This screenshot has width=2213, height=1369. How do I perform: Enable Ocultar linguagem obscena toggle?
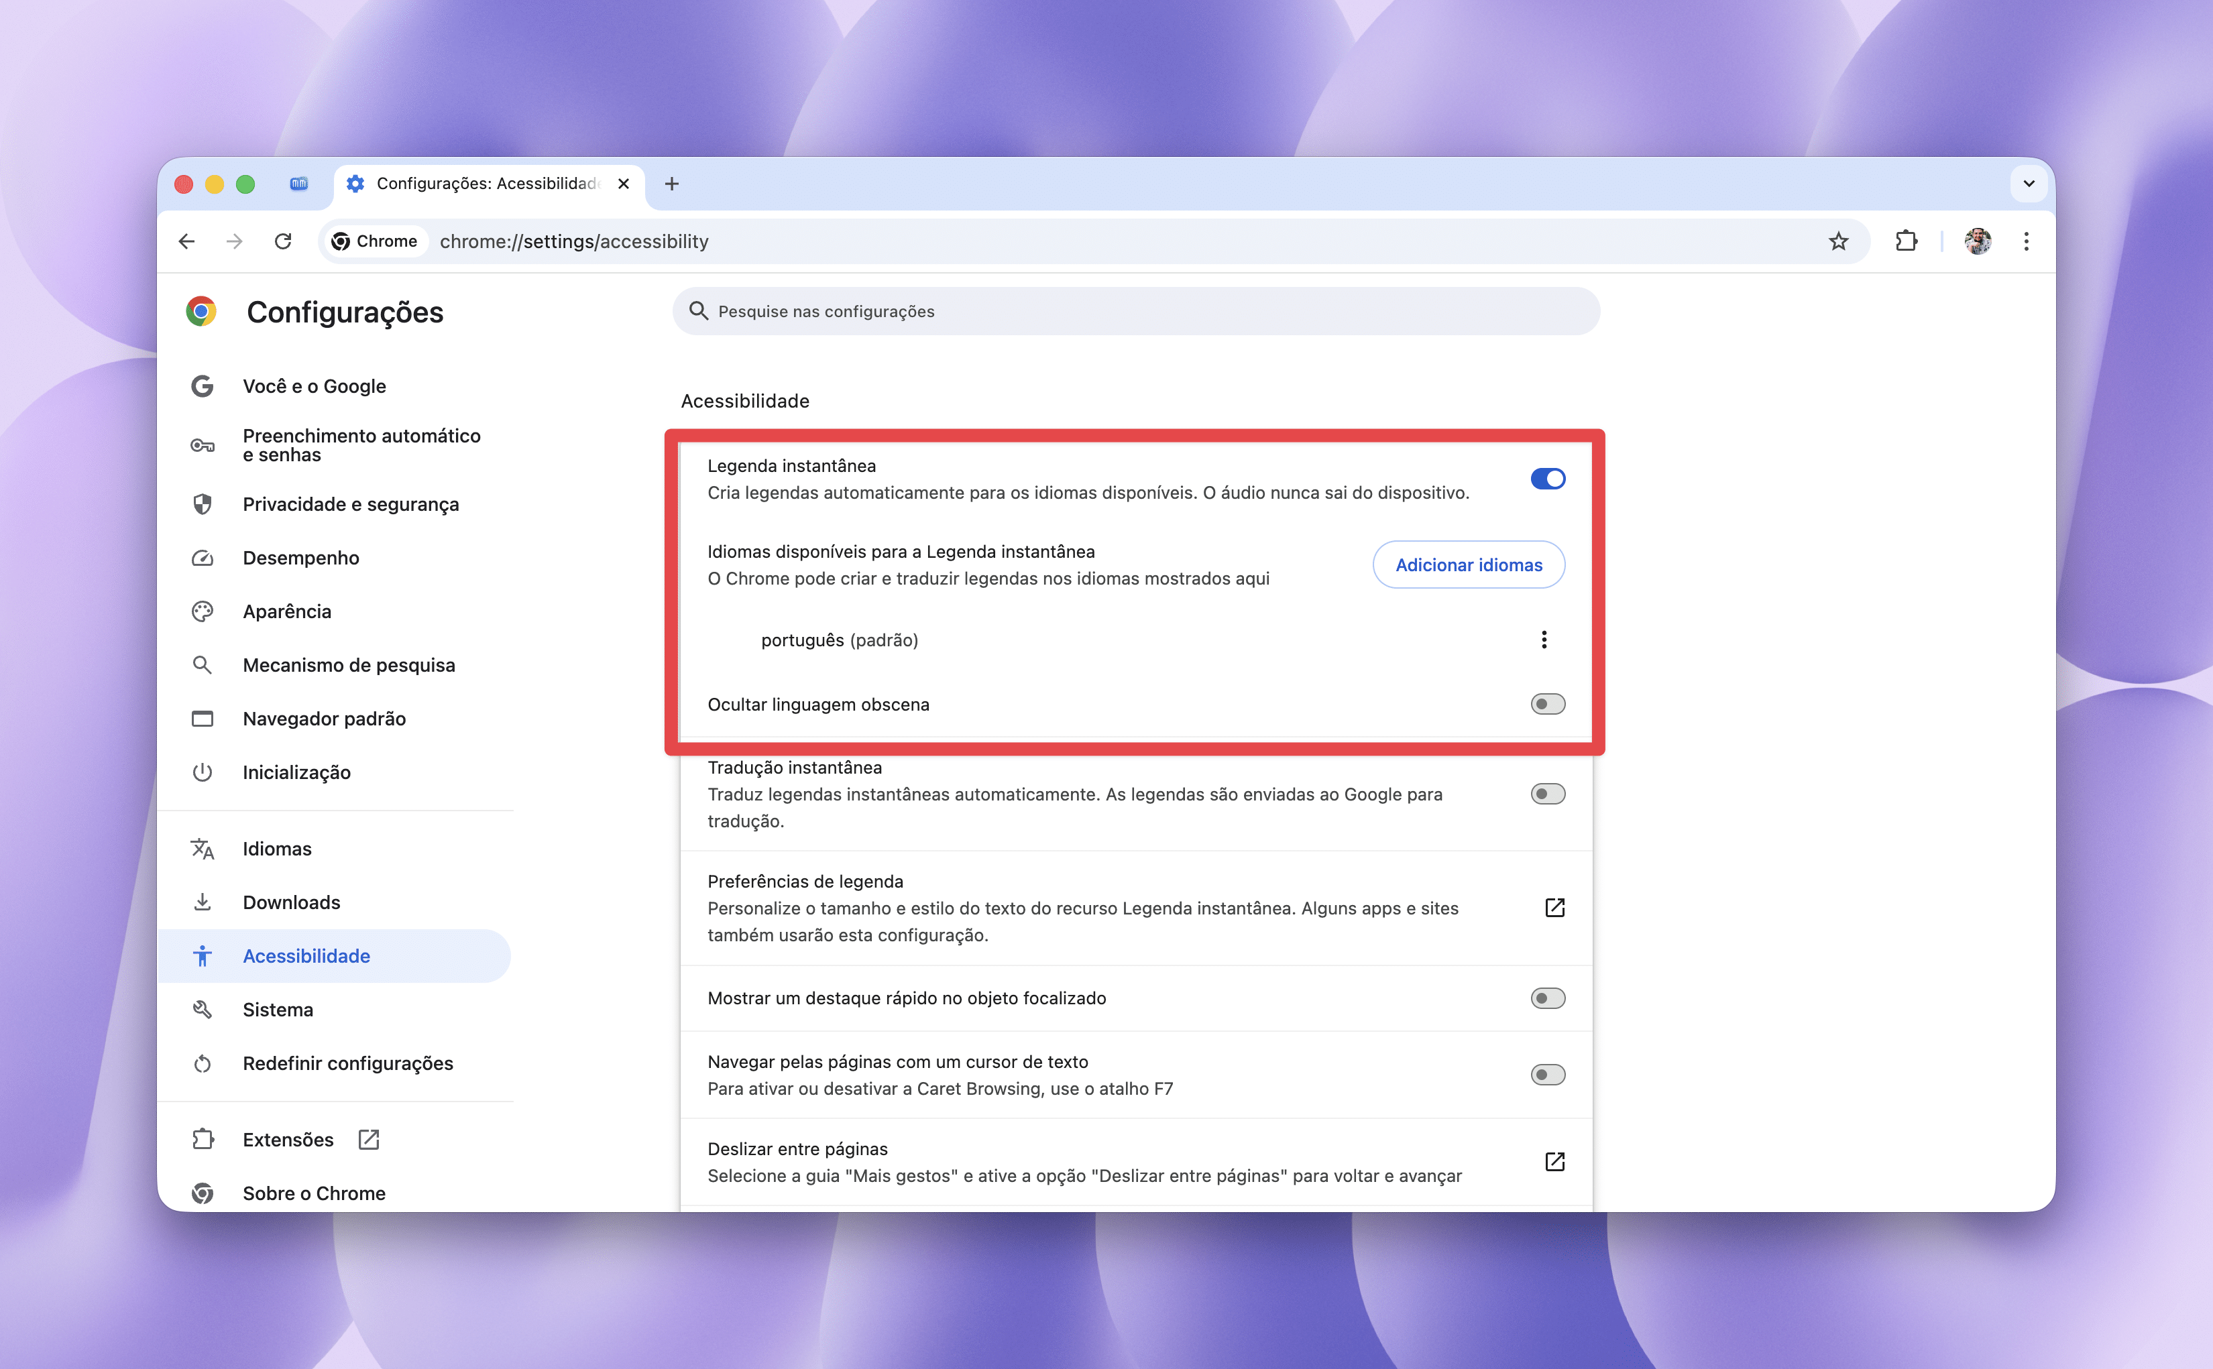[1546, 703]
